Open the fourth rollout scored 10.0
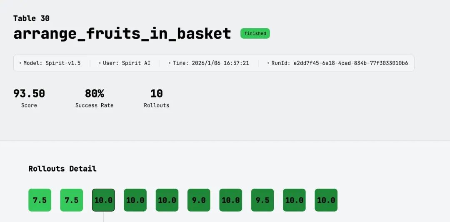Image resolution: width=450 pixels, height=222 pixels. pyautogui.click(x=135, y=200)
